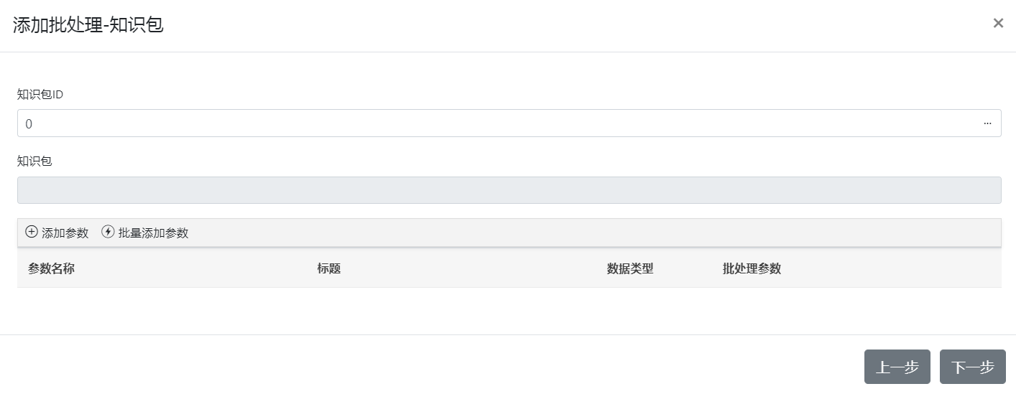Click the lightning icon for 批量添加参数
The image size is (1016, 394).
(x=108, y=232)
